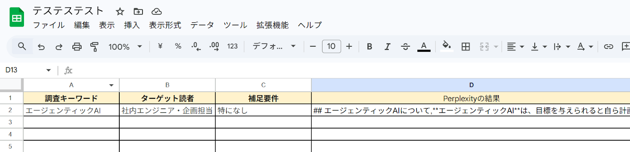Toggle strikethrough formatting
630x152 pixels.
406,46
